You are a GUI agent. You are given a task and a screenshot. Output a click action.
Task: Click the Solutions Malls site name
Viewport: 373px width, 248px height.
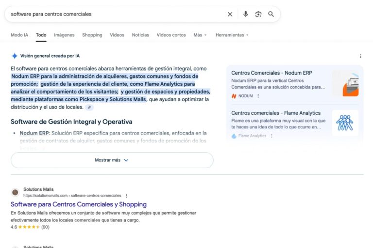click(x=38, y=189)
